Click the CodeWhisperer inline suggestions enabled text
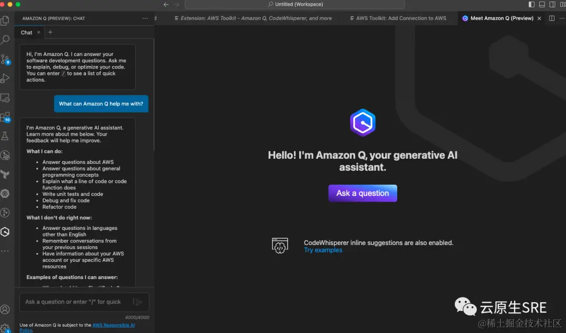566x333 pixels. click(378, 243)
